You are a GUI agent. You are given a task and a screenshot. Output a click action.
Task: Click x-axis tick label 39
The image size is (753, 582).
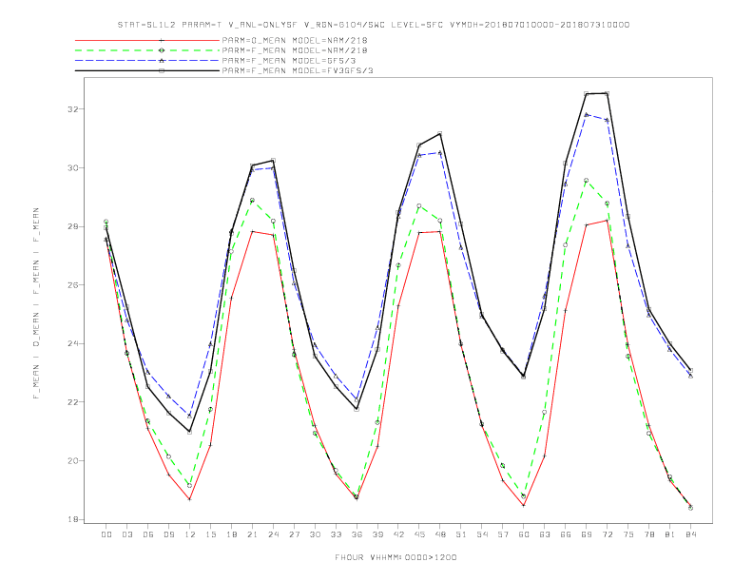(377, 534)
